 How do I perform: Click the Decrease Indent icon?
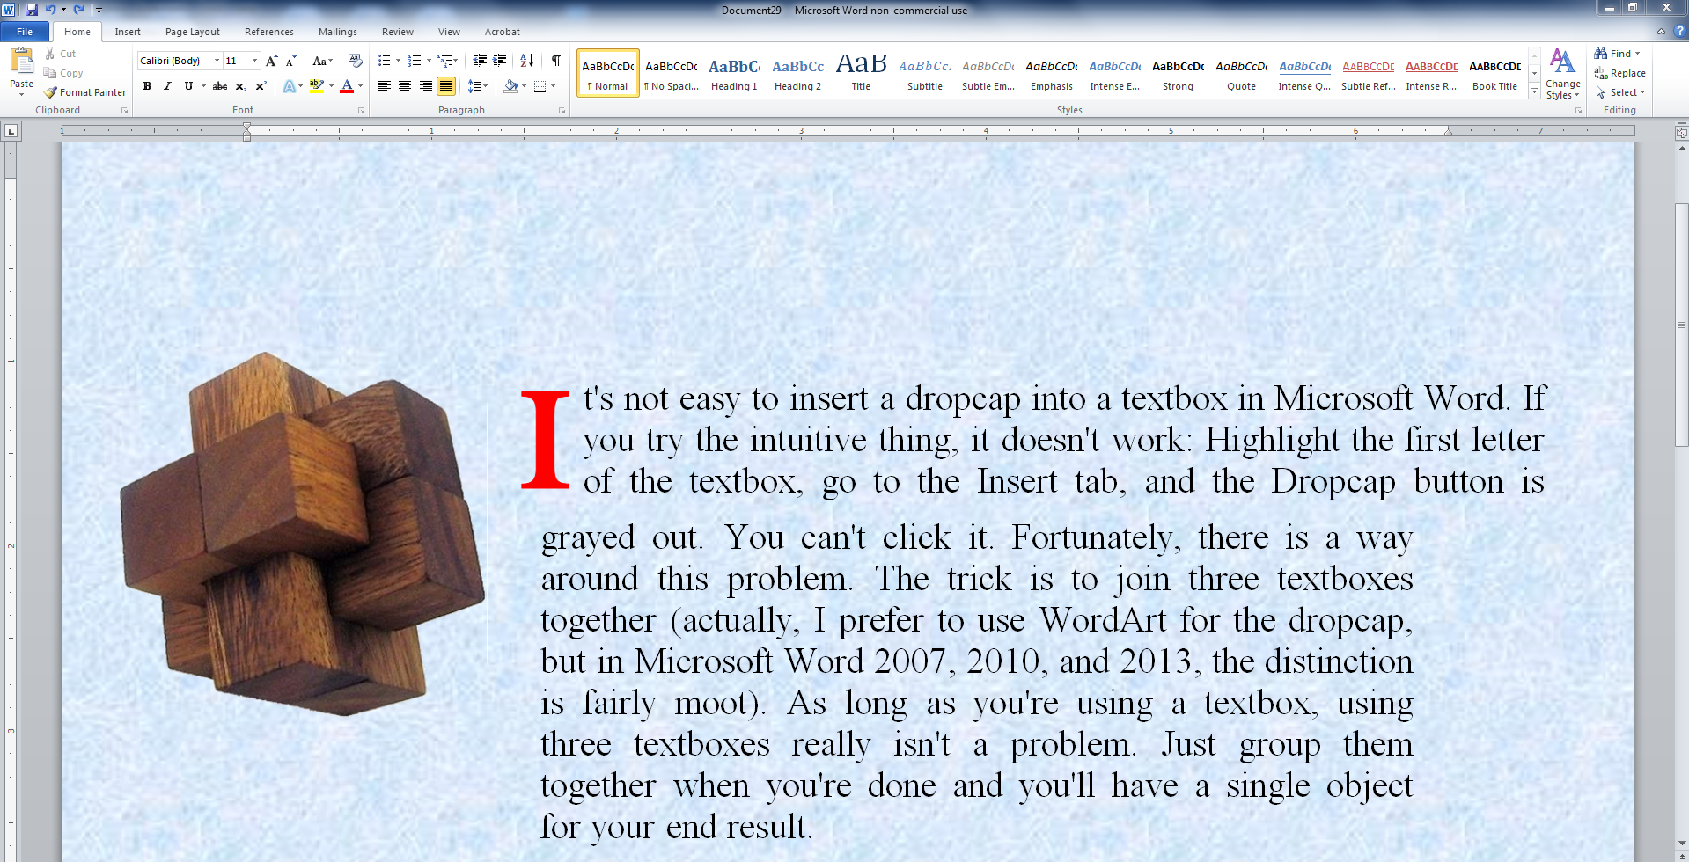[x=480, y=61]
